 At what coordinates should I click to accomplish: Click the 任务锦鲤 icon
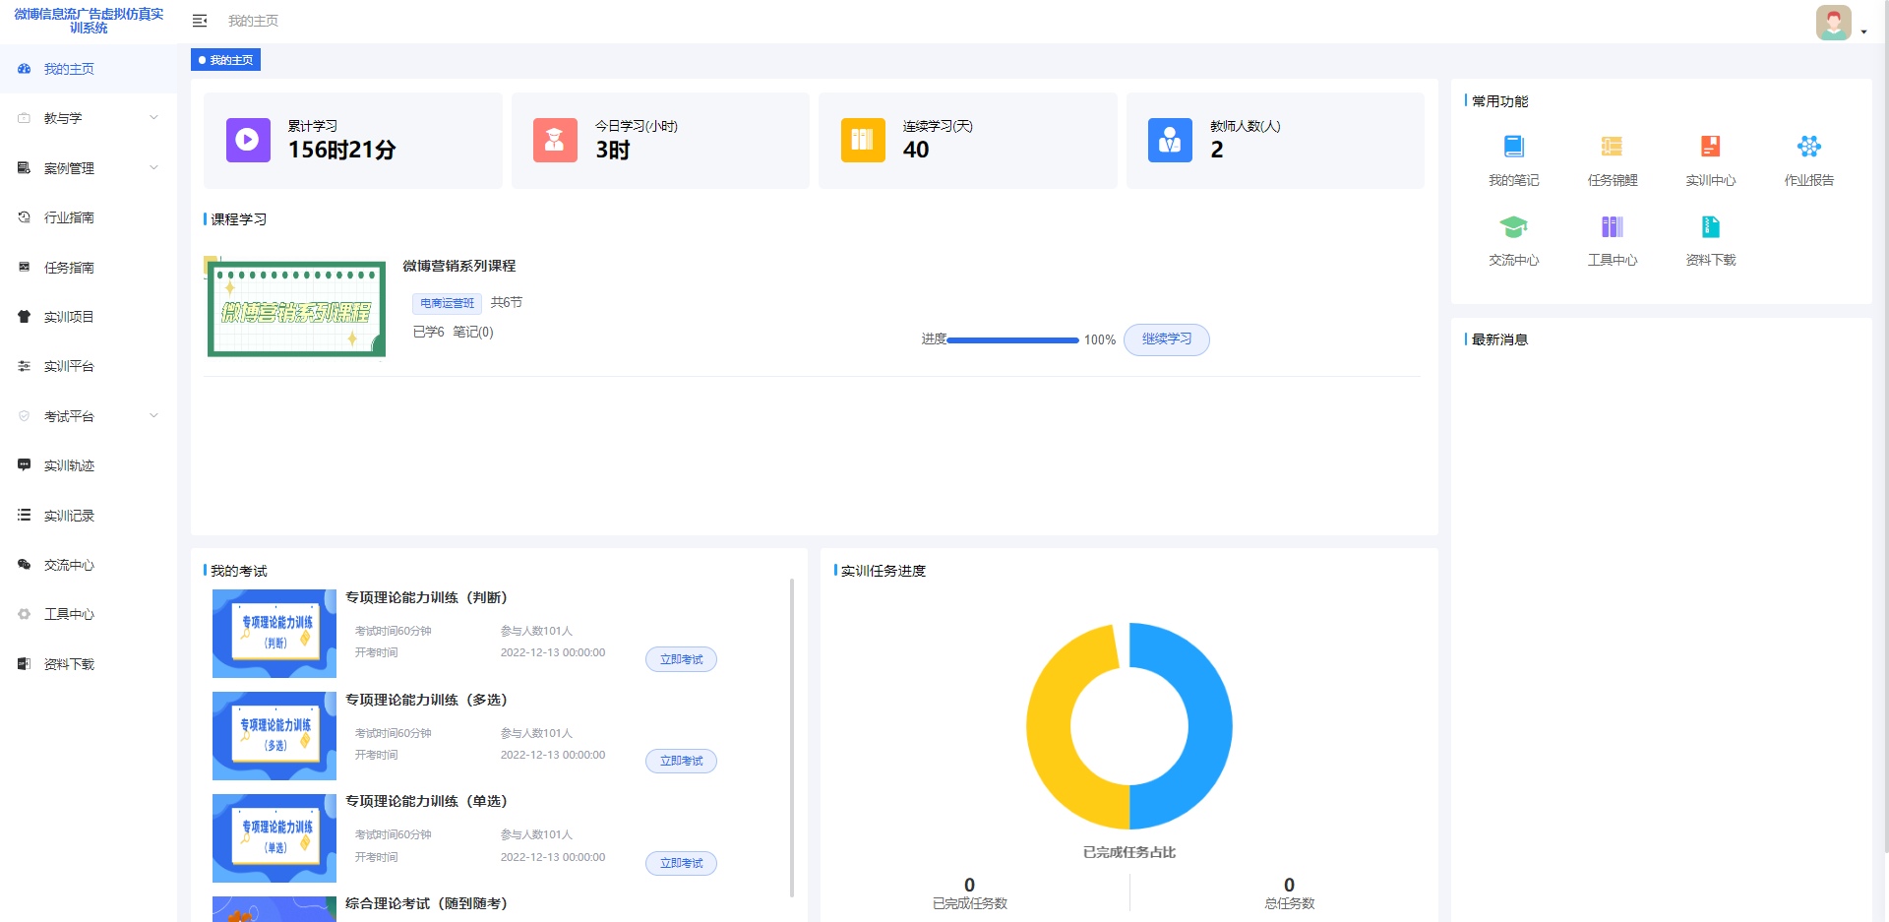point(1612,147)
